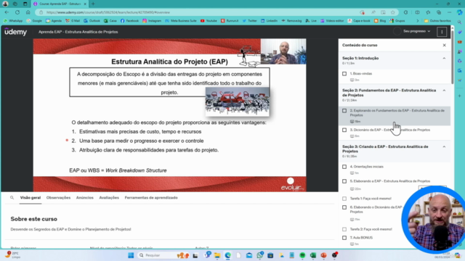Click the course title Aprenda EAP header
The width and height of the screenshot is (465, 261).
click(78, 32)
